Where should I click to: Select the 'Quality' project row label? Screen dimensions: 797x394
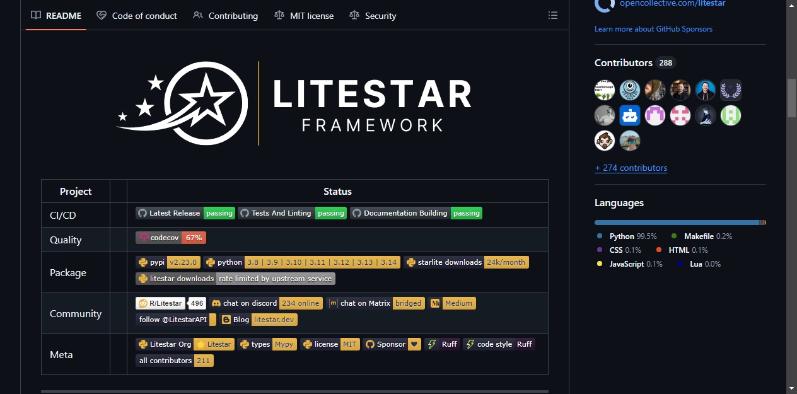pos(66,240)
